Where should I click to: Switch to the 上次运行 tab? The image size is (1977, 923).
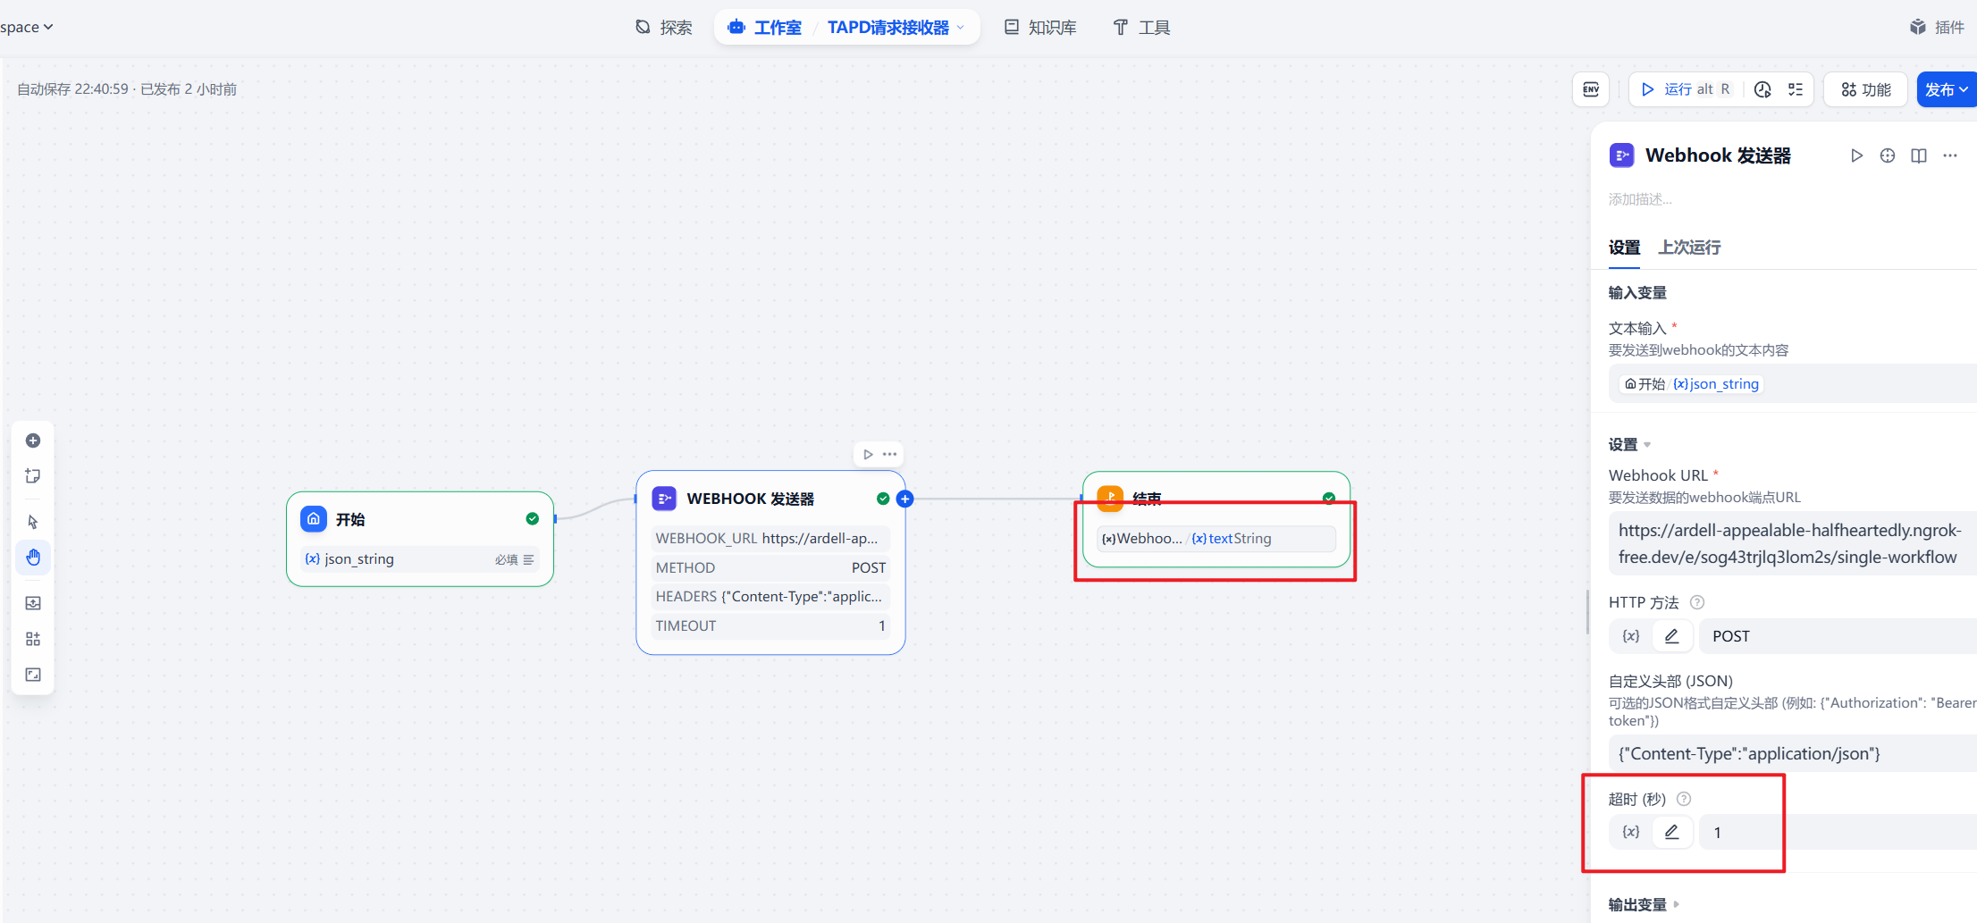click(x=1689, y=248)
